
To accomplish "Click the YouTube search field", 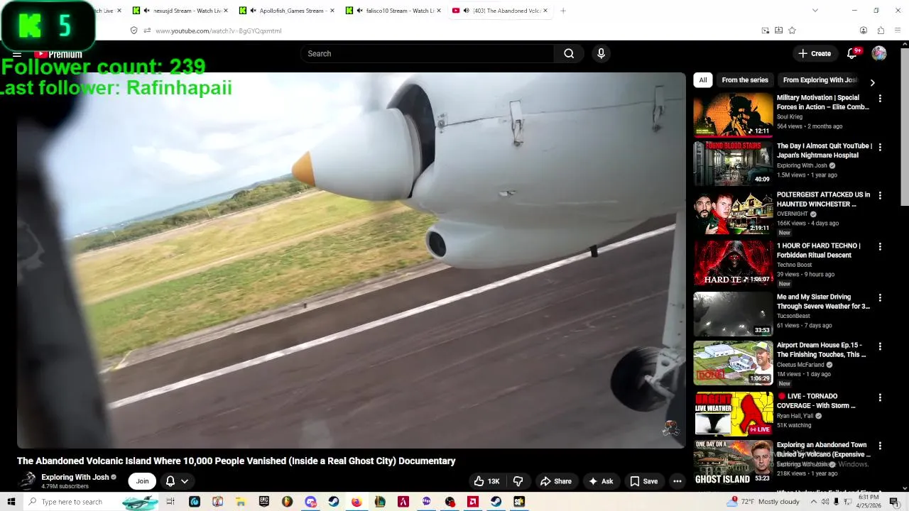I will pyautogui.click(x=426, y=54).
